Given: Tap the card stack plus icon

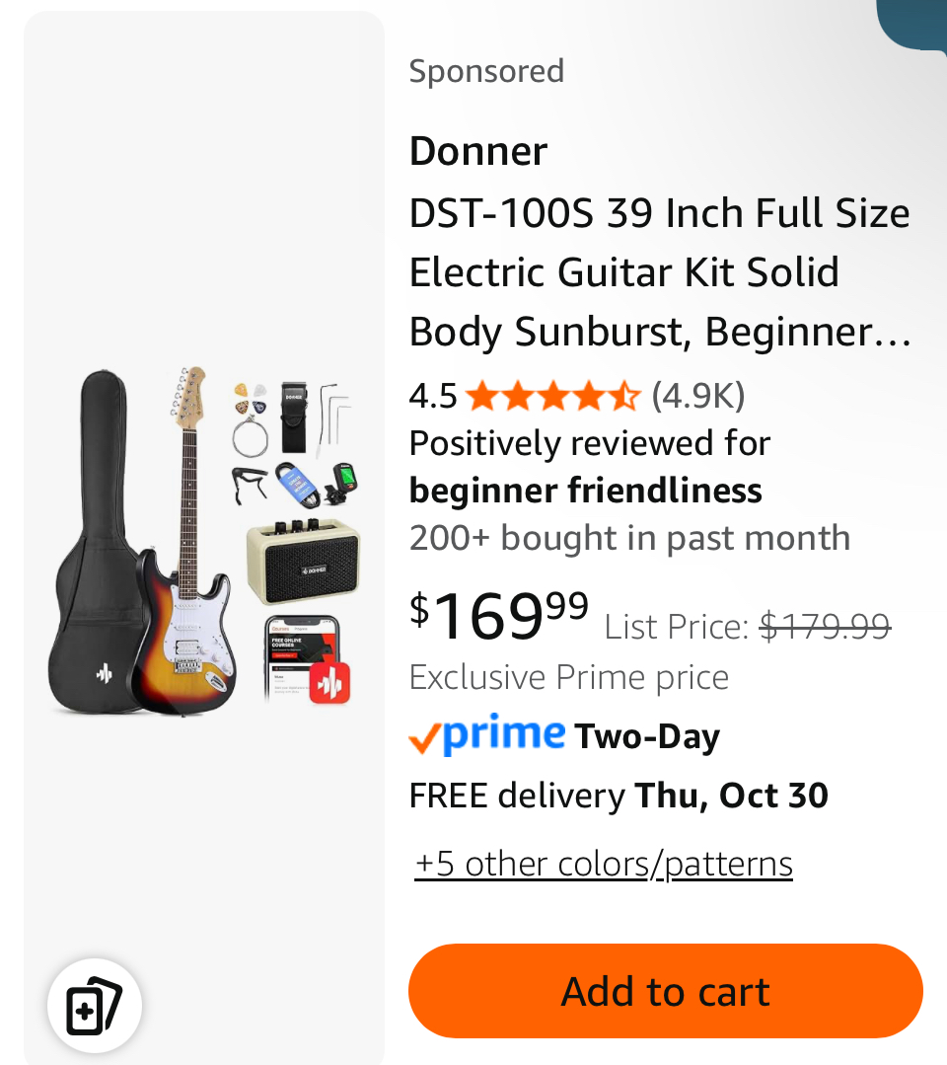Looking at the screenshot, I should pos(94,1006).
